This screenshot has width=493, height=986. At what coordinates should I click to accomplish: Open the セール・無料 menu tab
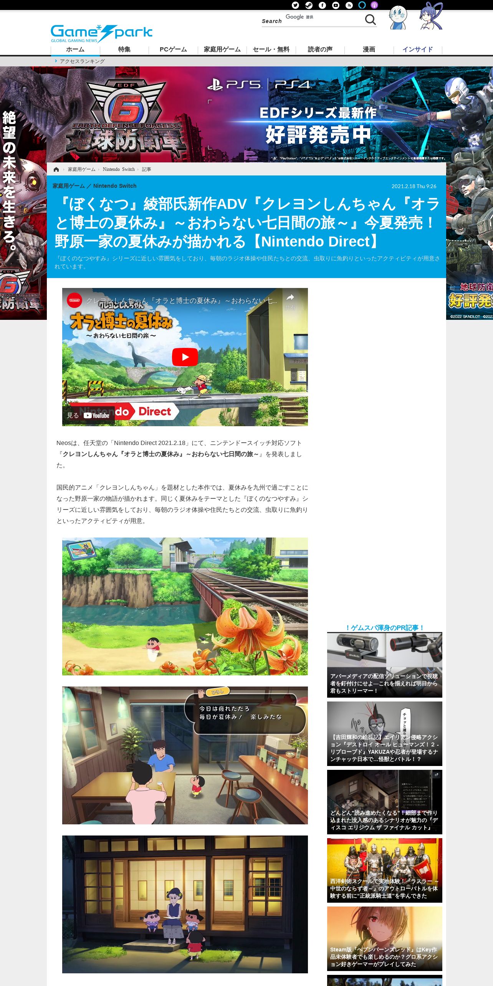pyautogui.click(x=271, y=50)
